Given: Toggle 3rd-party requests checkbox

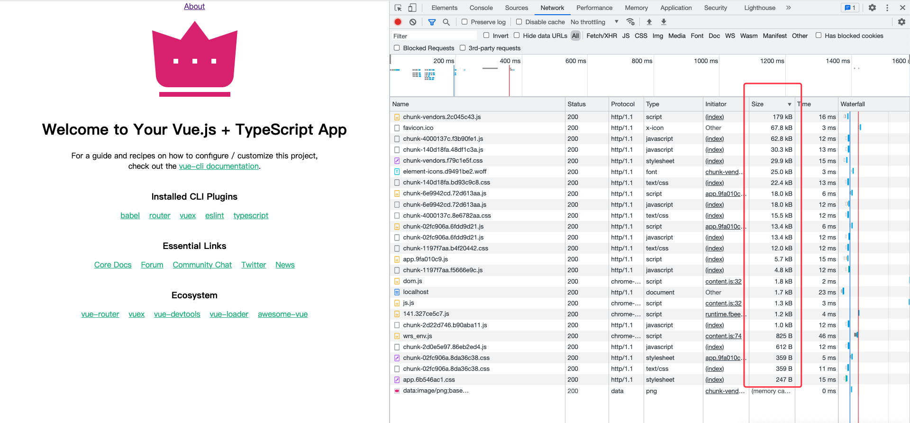Looking at the screenshot, I should 463,48.
